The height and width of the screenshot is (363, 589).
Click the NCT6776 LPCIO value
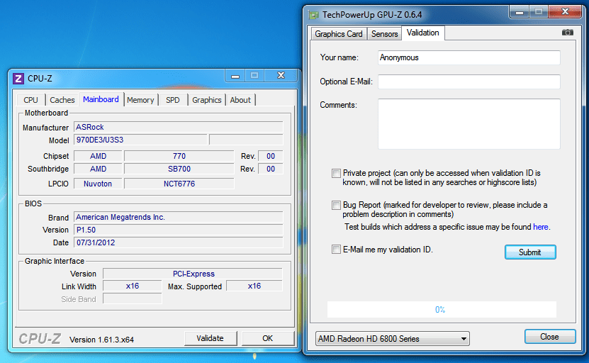click(x=179, y=184)
